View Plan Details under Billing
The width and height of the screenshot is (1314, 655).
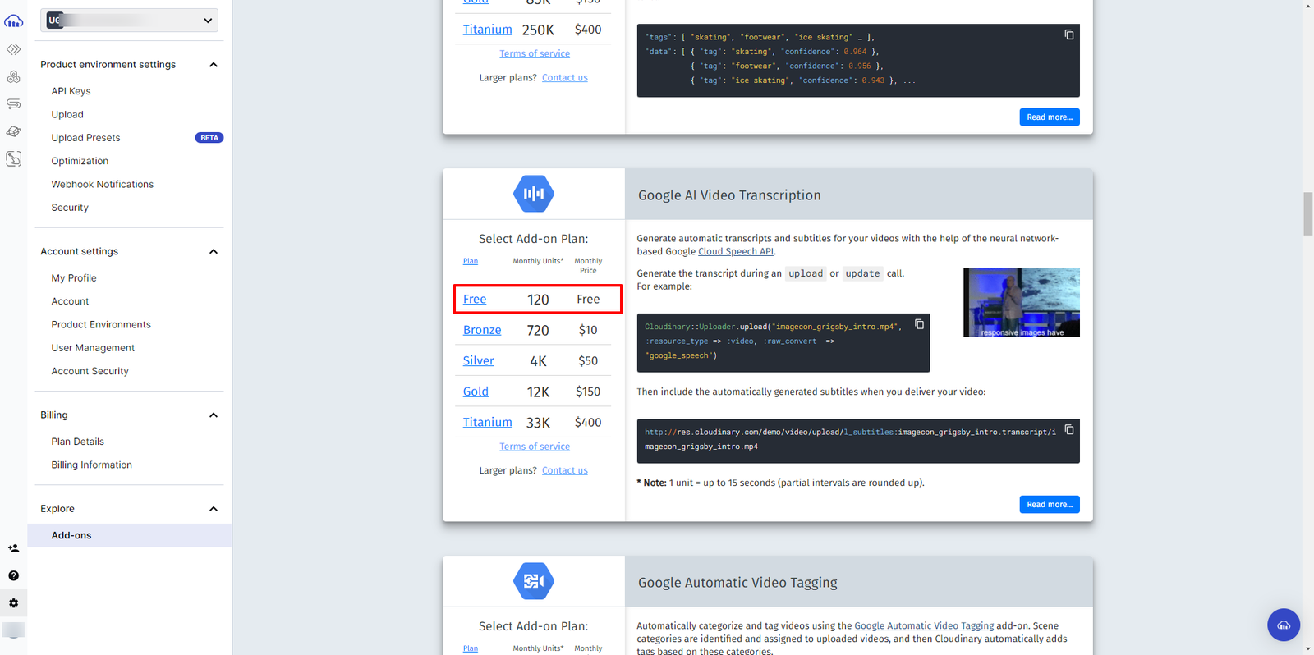tap(77, 442)
